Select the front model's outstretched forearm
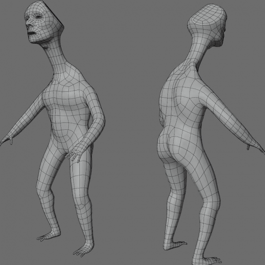Screen dimensions: 265x265 tap(22, 123)
